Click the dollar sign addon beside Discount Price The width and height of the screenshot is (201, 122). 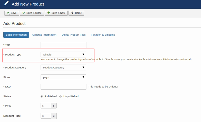point(54,116)
